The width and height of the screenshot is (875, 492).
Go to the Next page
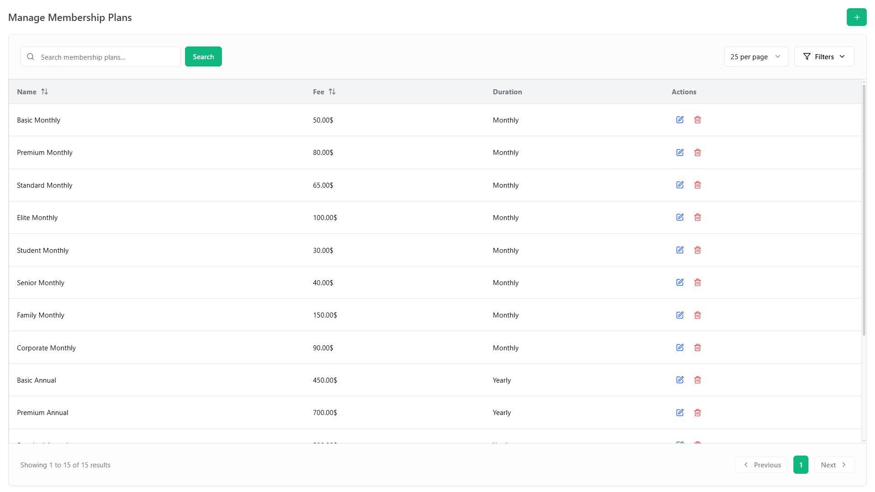pos(834,465)
